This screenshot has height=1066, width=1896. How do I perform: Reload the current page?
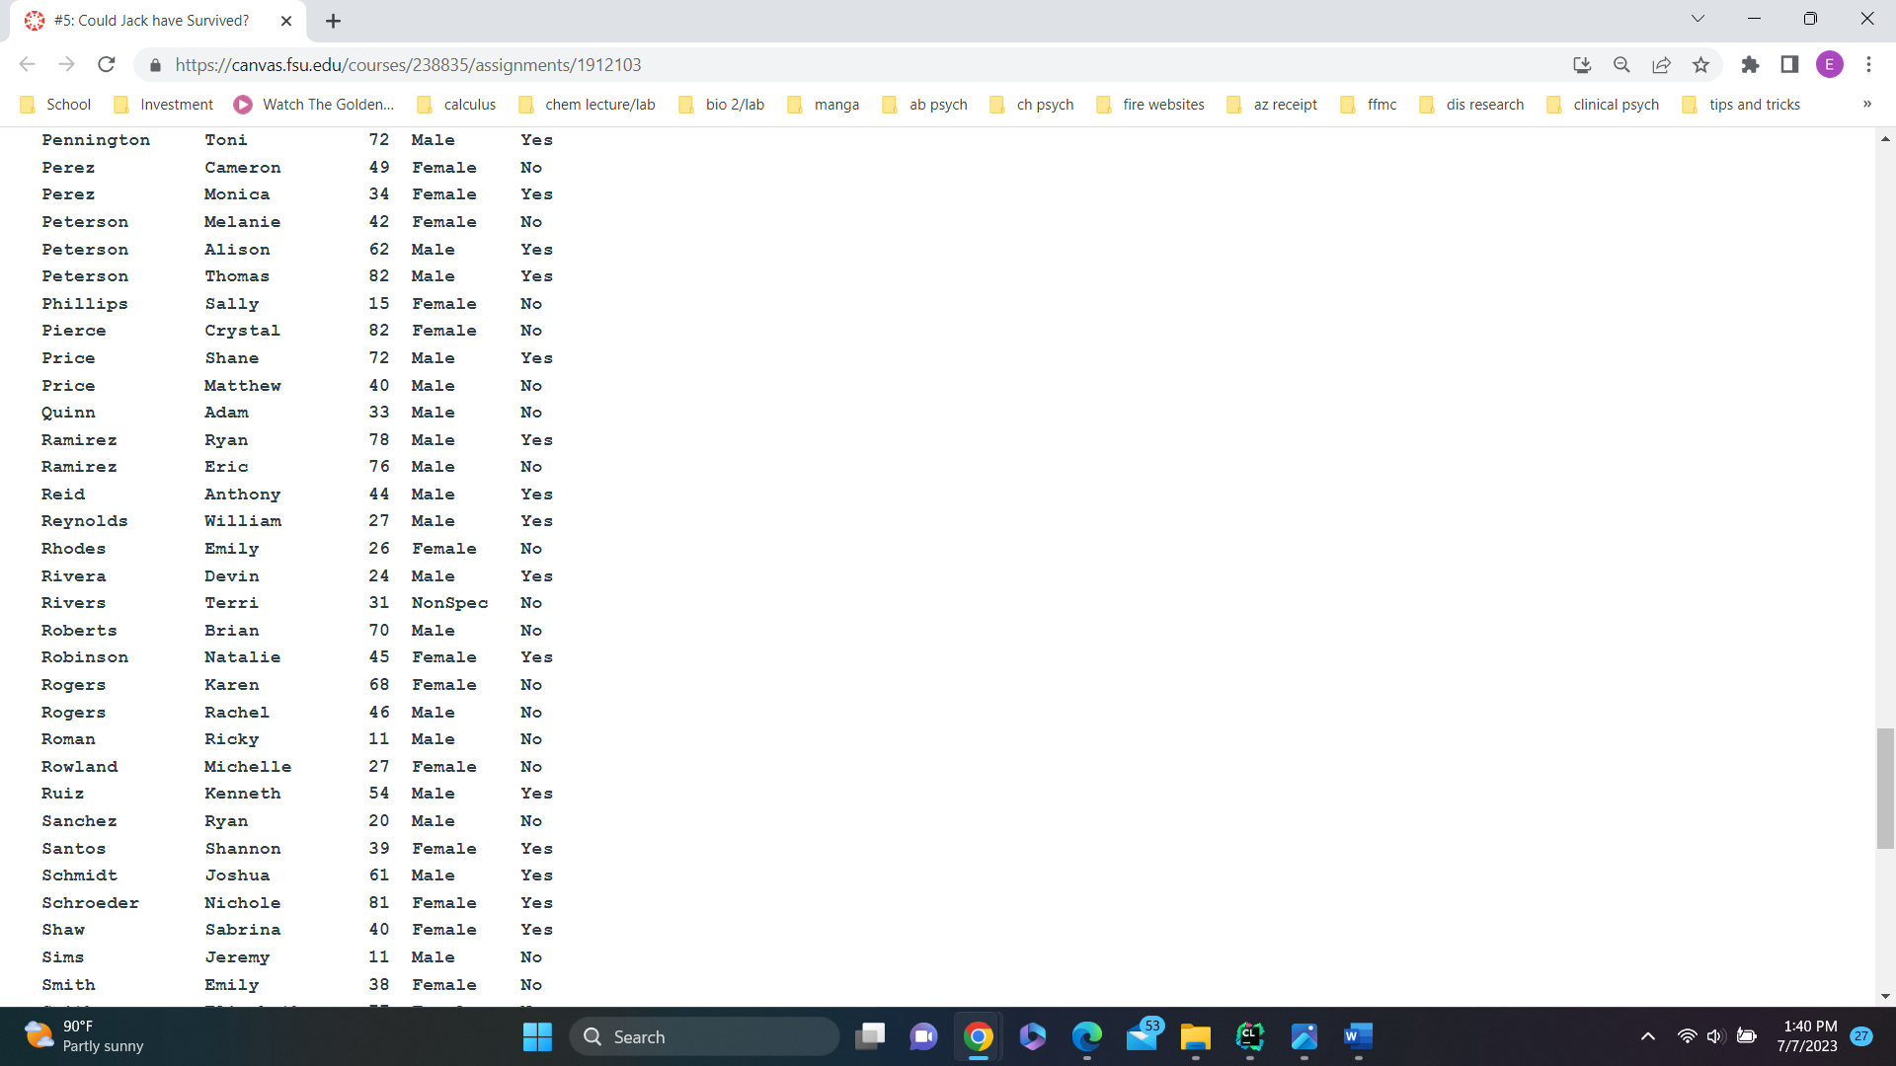pos(107,65)
